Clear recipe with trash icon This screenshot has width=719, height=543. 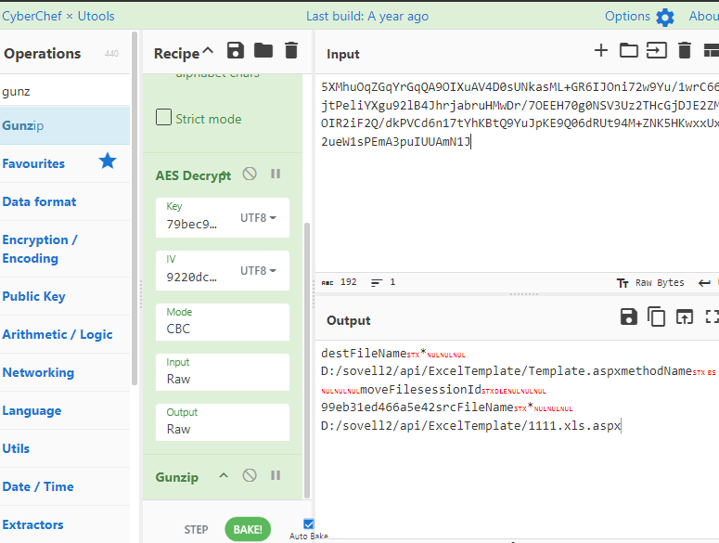(291, 51)
